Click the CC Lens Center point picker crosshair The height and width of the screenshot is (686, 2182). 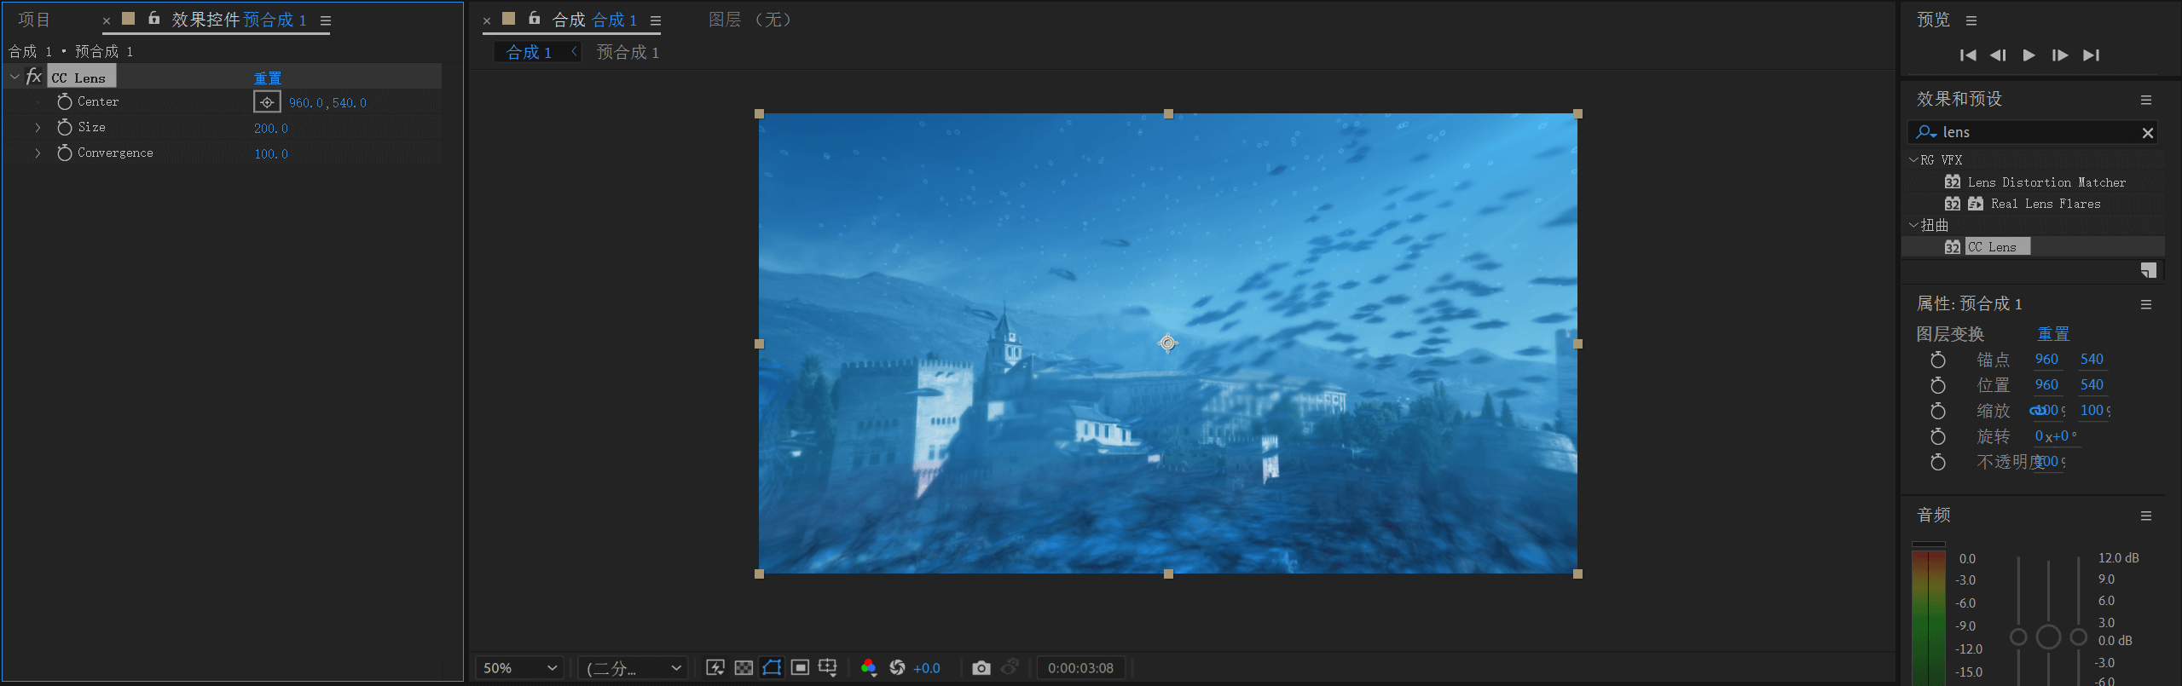point(267,102)
